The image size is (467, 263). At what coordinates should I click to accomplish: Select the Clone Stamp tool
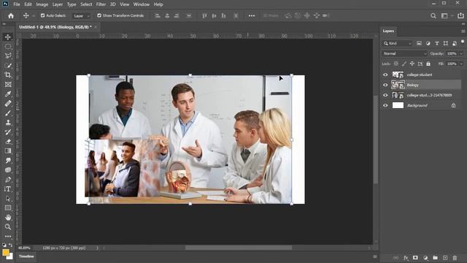pyautogui.click(x=8, y=123)
